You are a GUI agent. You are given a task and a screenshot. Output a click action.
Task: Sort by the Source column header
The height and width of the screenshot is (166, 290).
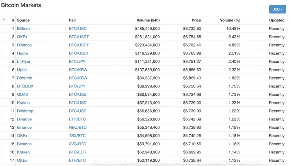[x=23, y=20]
